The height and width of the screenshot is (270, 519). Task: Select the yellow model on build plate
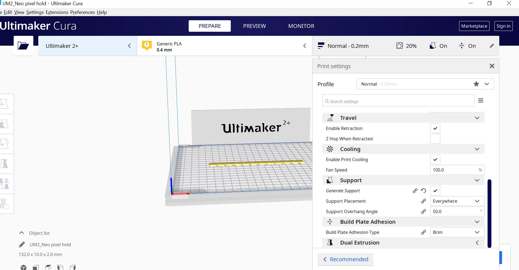click(x=256, y=163)
